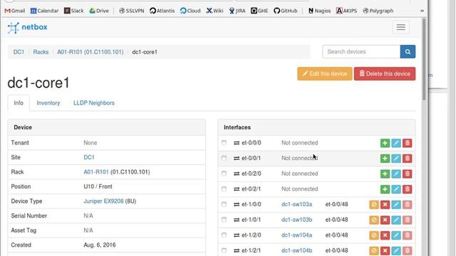The height and width of the screenshot is (256, 456).
Task: Disconnect the et-1/0/0 interface
Action: (385, 205)
